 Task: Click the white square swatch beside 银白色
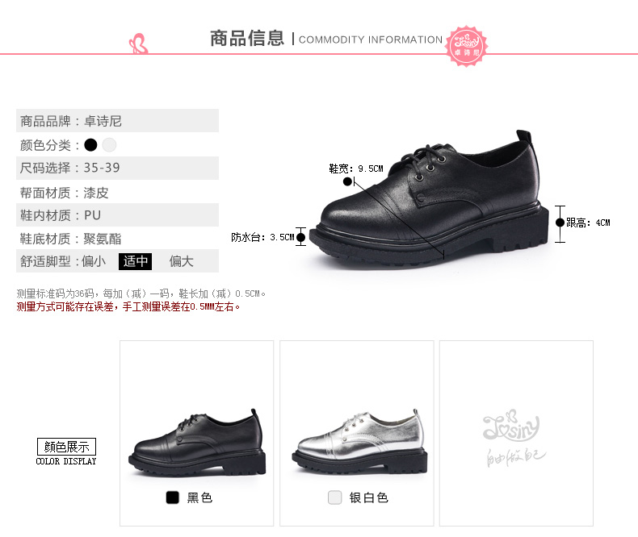[x=335, y=497]
